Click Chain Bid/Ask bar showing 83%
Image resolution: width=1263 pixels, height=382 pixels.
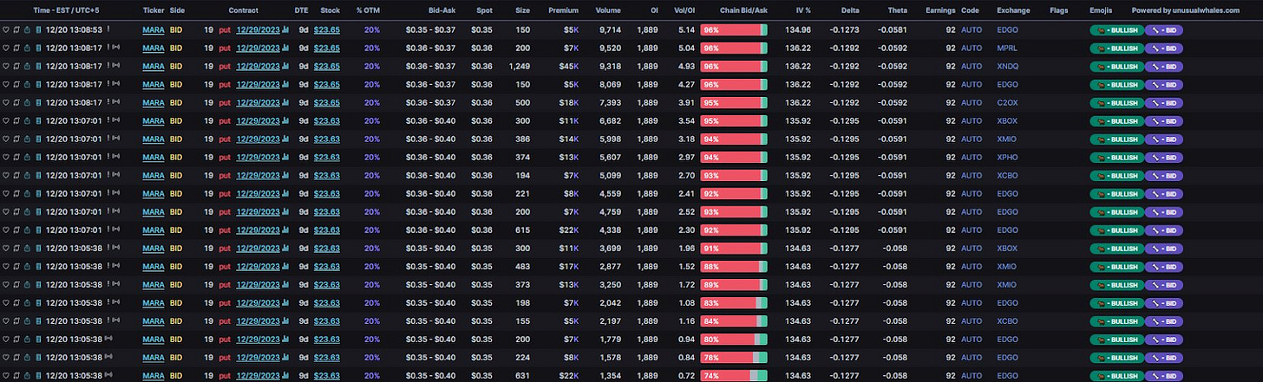coord(734,301)
